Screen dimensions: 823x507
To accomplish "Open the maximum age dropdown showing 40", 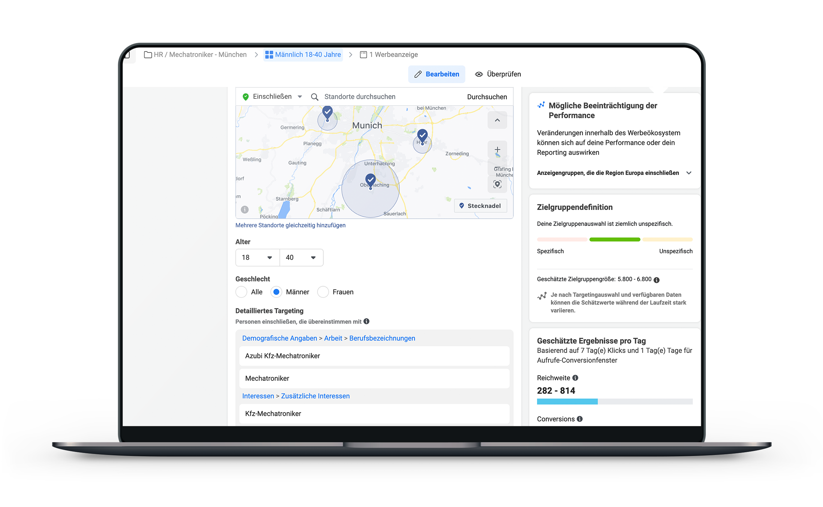I will point(301,258).
